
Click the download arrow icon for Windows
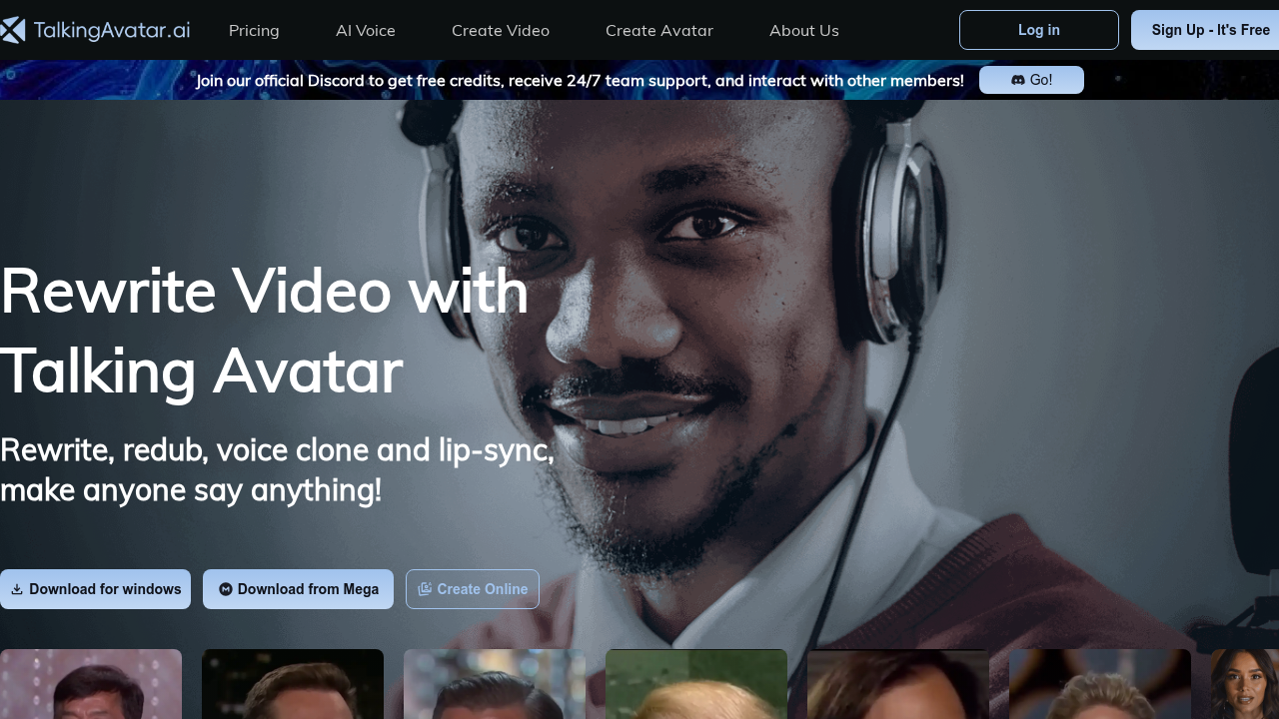[x=17, y=589]
